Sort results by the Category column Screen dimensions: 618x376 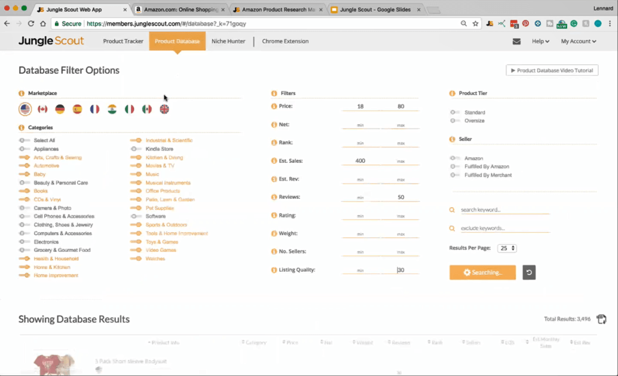coord(254,343)
